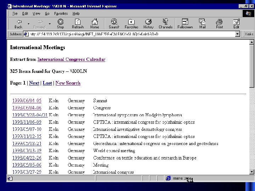Click the page scrollbar down arrow
Screen dimensions: 255x191
click(251, 172)
